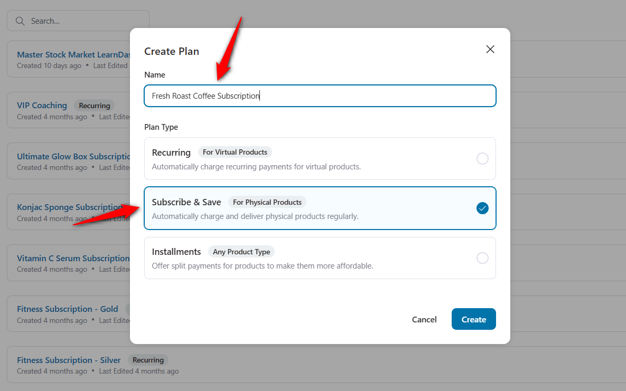Click the Create button

[x=473, y=319]
